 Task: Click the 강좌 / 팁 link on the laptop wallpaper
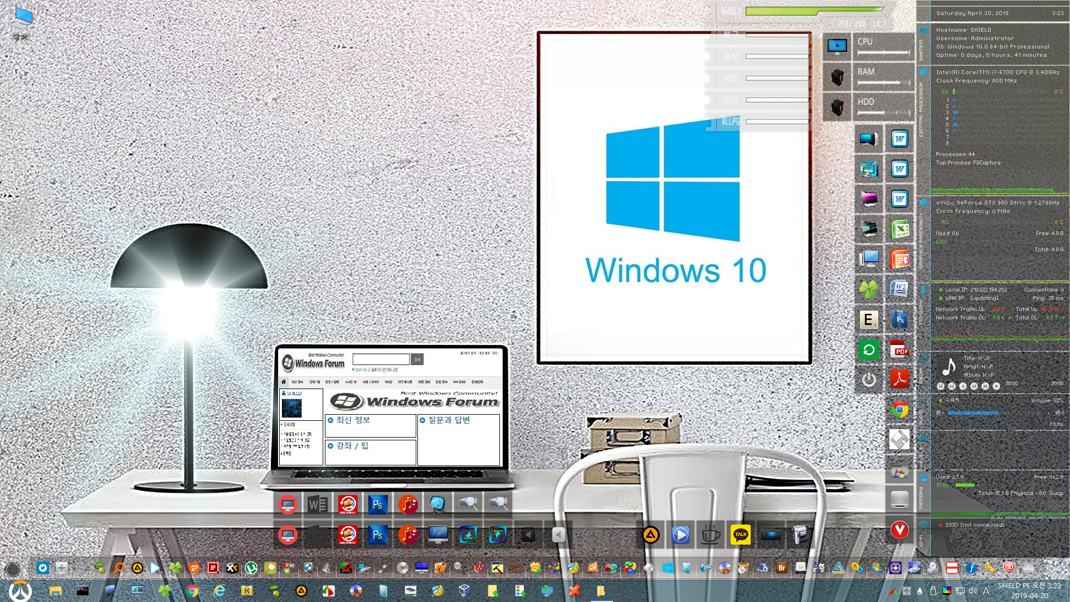[352, 445]
